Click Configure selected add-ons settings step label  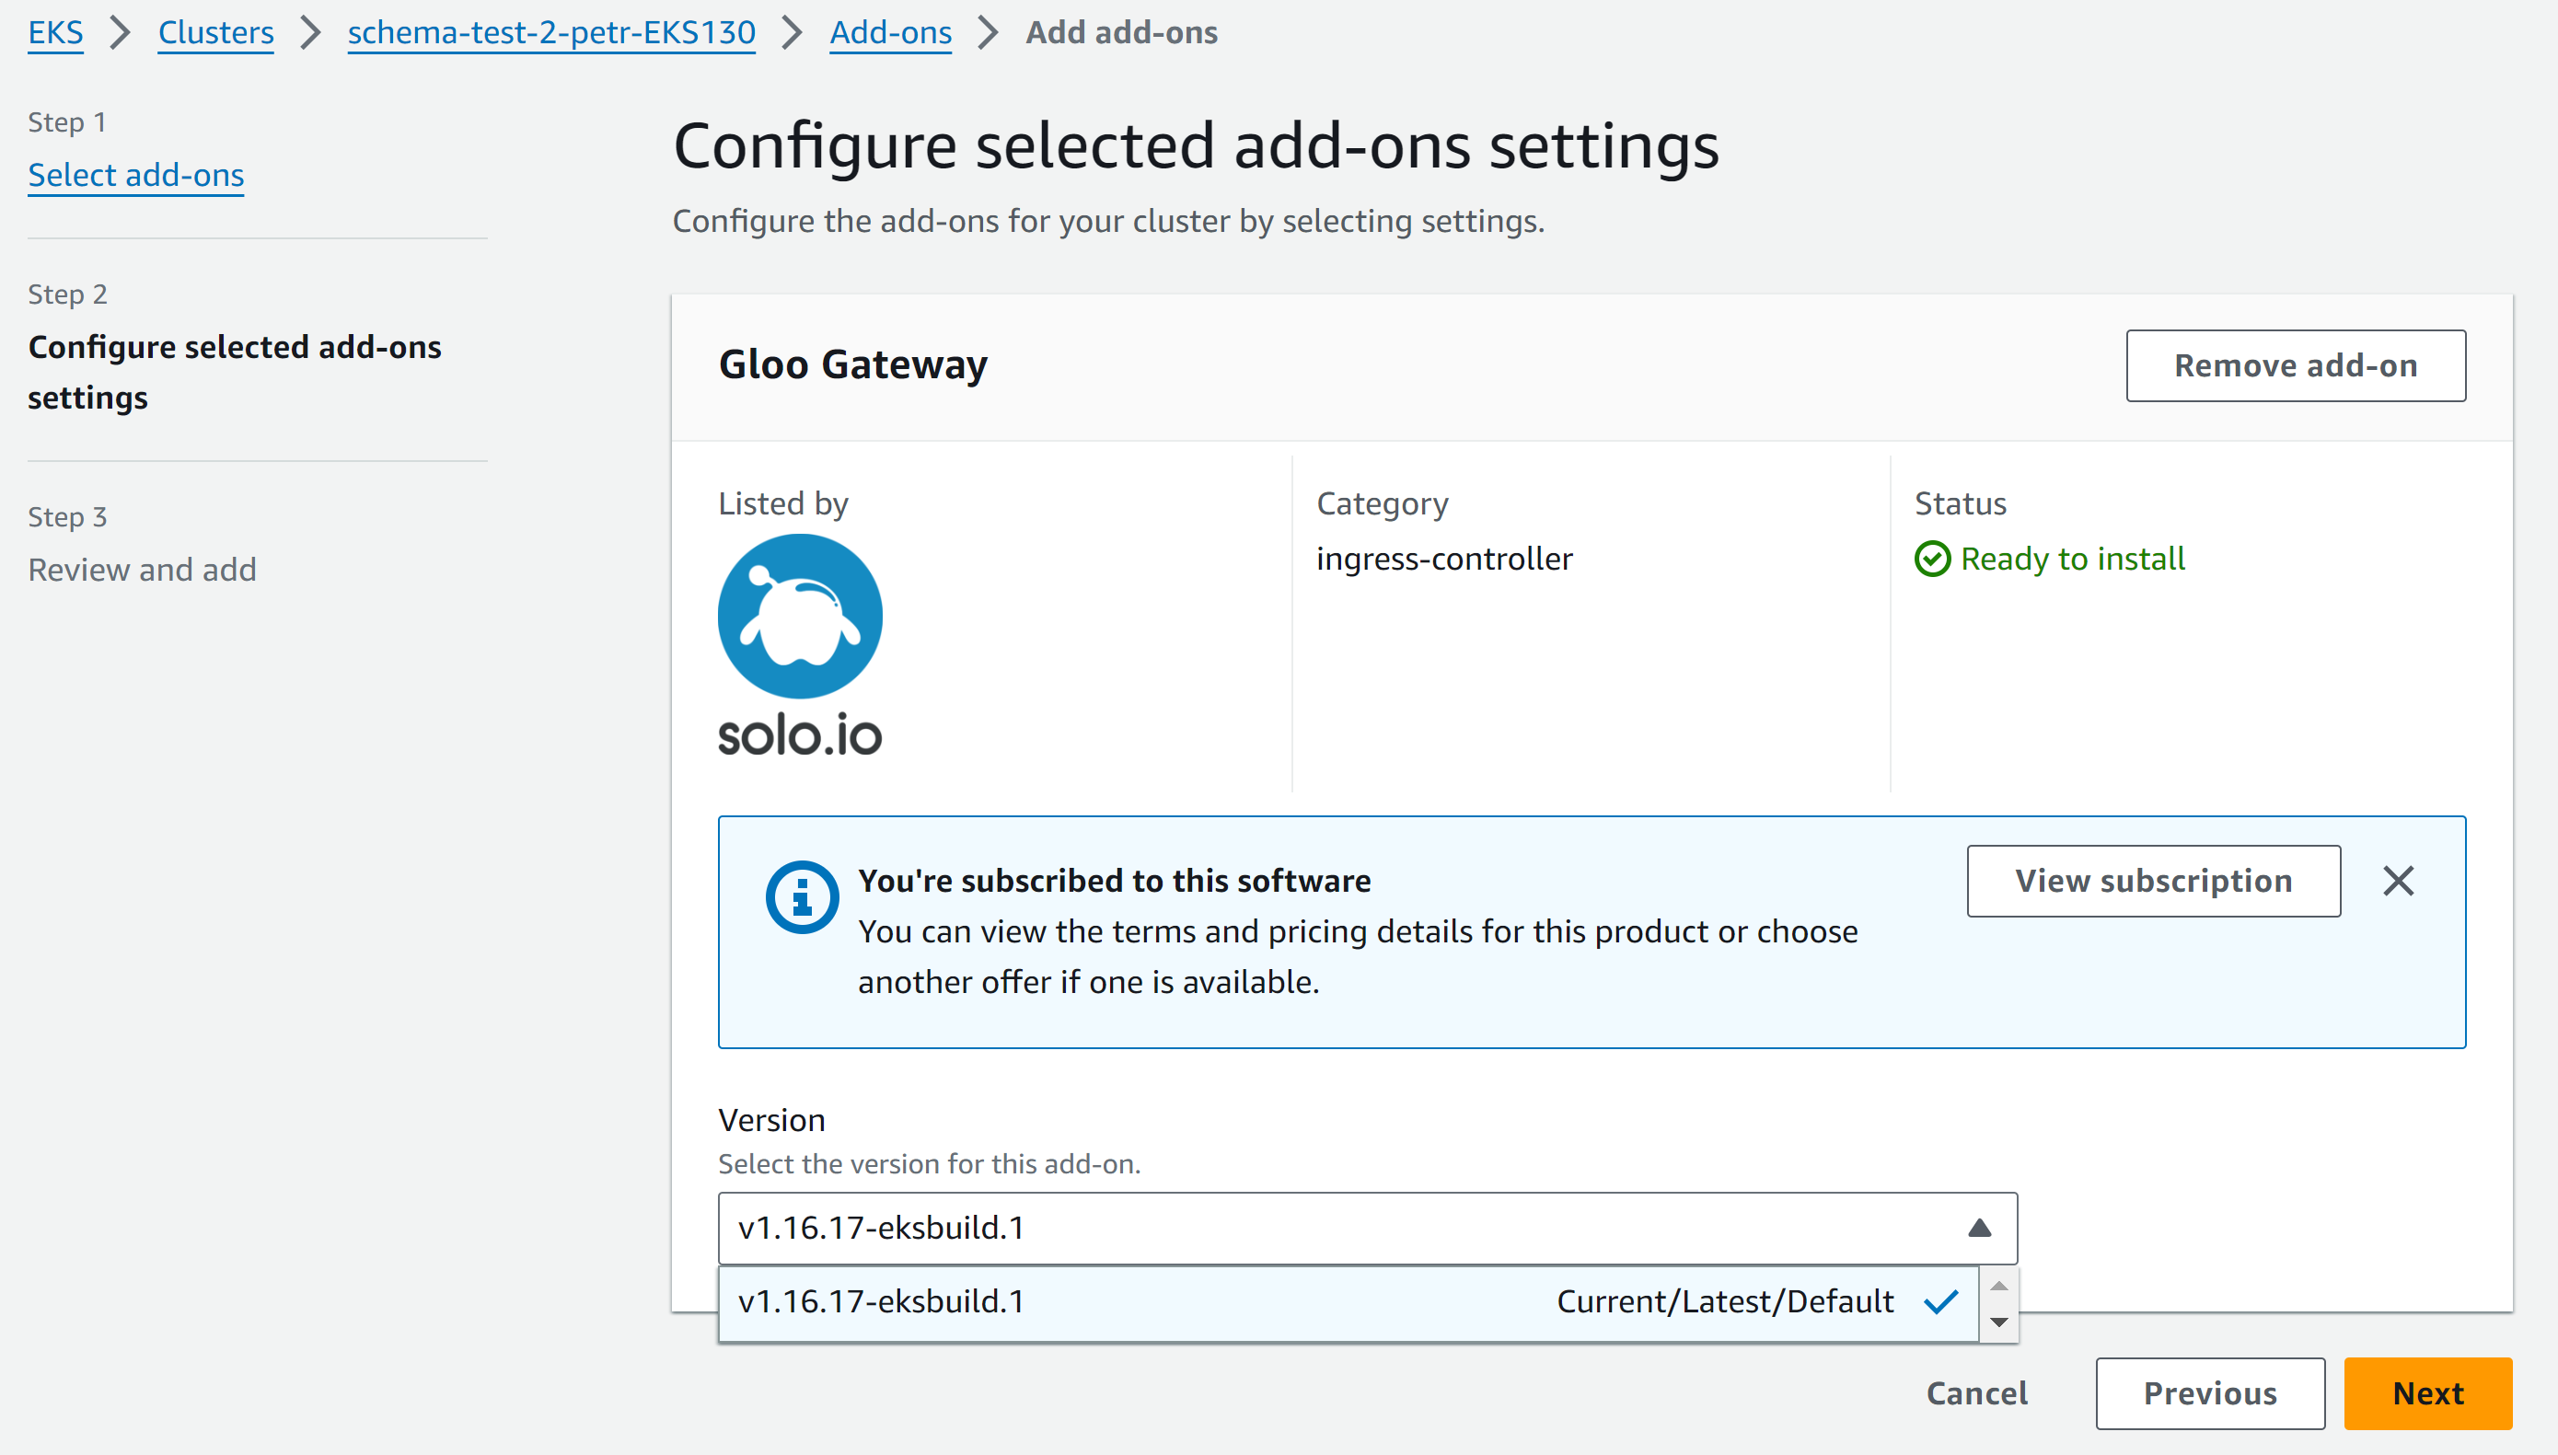point(235,372)
